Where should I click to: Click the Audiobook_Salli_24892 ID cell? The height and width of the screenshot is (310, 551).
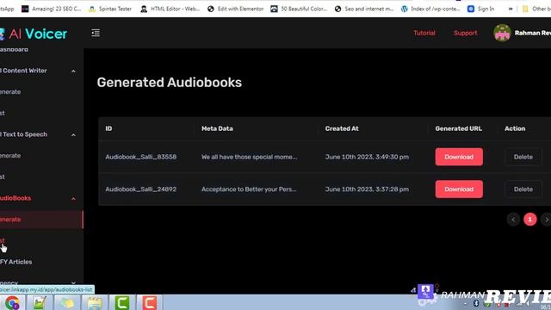coord(141,189)
